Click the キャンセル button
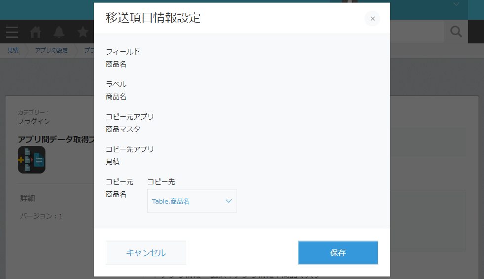 pos(146,252)
